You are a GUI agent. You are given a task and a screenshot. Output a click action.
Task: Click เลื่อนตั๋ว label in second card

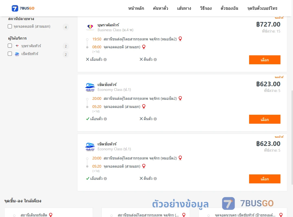[96, 119]
